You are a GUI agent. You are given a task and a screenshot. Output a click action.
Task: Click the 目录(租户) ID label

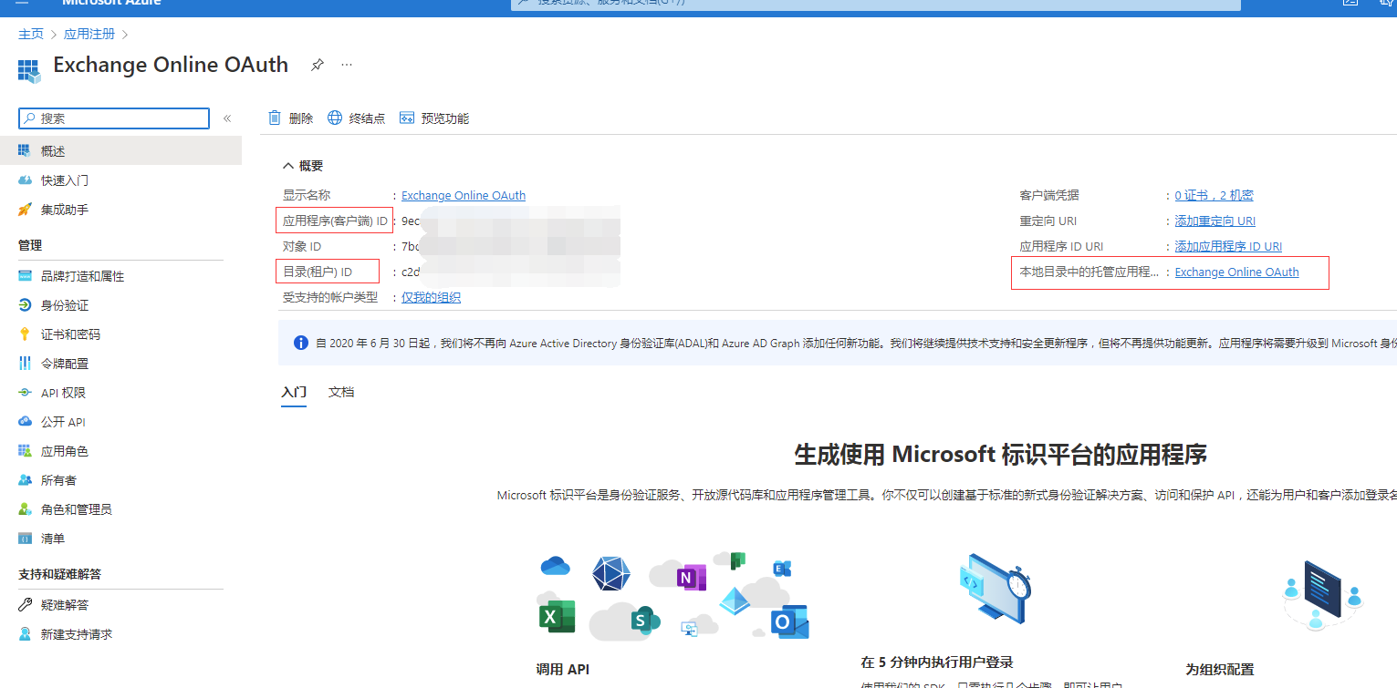(x=318, y=272)
